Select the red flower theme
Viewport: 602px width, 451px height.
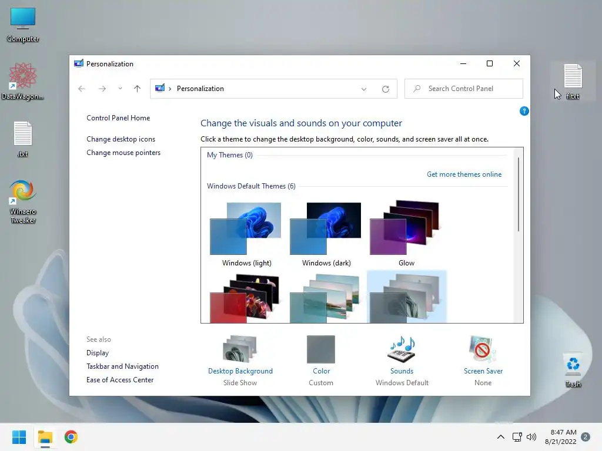pyautogui.click(x=246, y=298)
